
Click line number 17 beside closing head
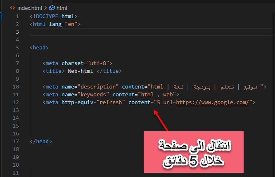click(x=16, y=141)
